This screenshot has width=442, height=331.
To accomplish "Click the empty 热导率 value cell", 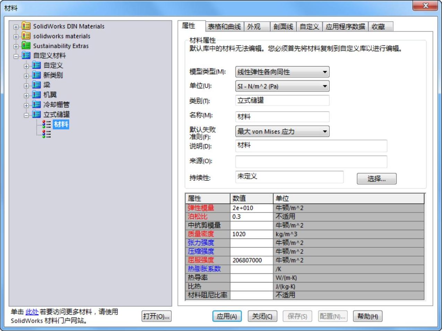I will click(x=252, y=278).
